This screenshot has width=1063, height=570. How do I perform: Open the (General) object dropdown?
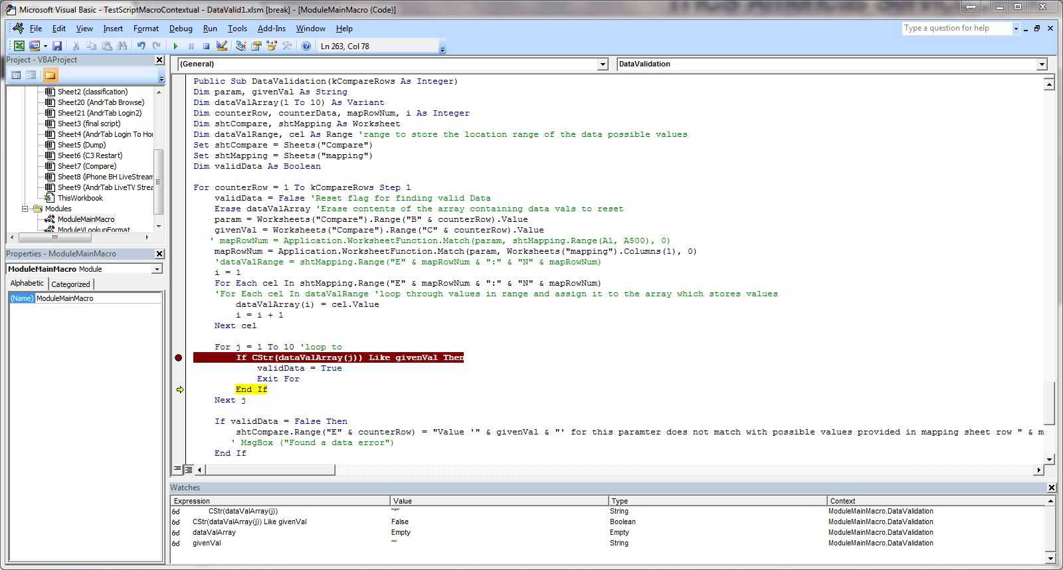[603, 64]
